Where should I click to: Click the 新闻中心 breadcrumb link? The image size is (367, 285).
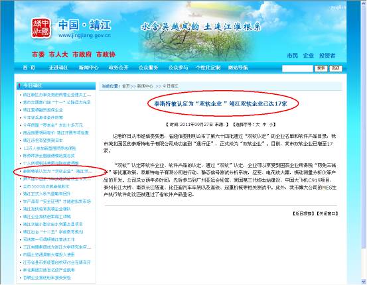point(145,86)
